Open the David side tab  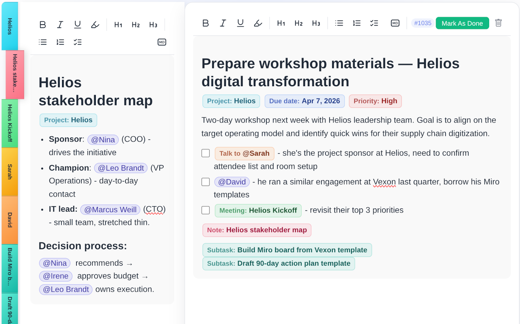click(x=10, y=220)
